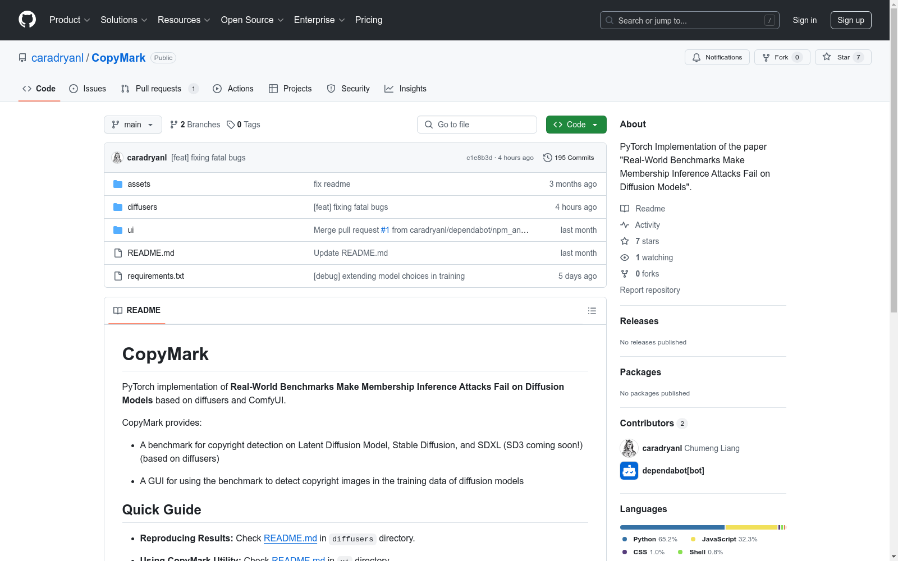Click the Python 65.2% language entry
Image resolution: width=898 pixels, height=561 pixels.
[x=649, y=539]
